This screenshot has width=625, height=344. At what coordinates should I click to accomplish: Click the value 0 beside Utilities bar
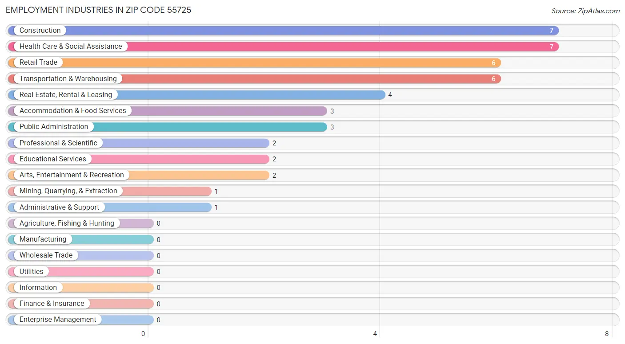tap(158, 272)
